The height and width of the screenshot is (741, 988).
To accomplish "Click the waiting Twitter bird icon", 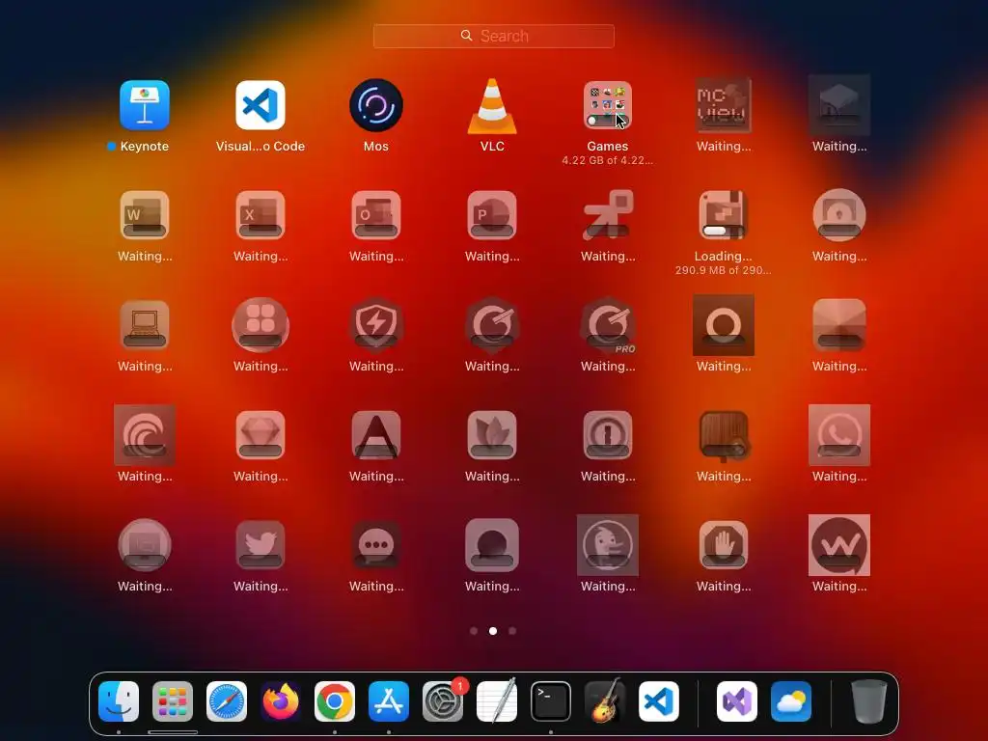I will point(261,545).
